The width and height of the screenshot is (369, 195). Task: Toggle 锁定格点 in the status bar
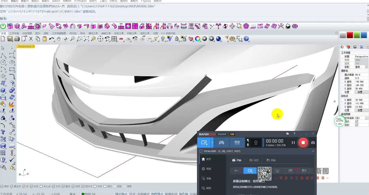pyautogui.click(x=121, y=194)
